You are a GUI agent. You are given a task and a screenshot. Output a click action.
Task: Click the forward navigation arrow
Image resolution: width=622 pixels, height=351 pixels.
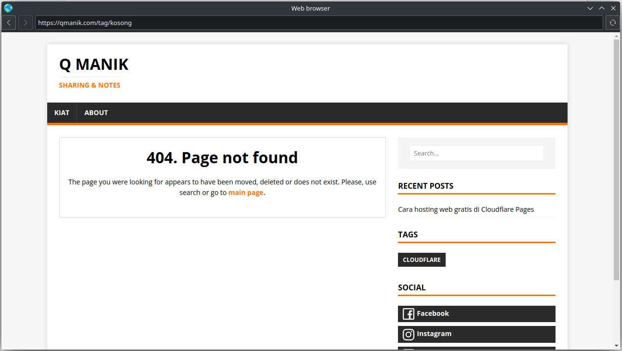[x=25, y=23]
